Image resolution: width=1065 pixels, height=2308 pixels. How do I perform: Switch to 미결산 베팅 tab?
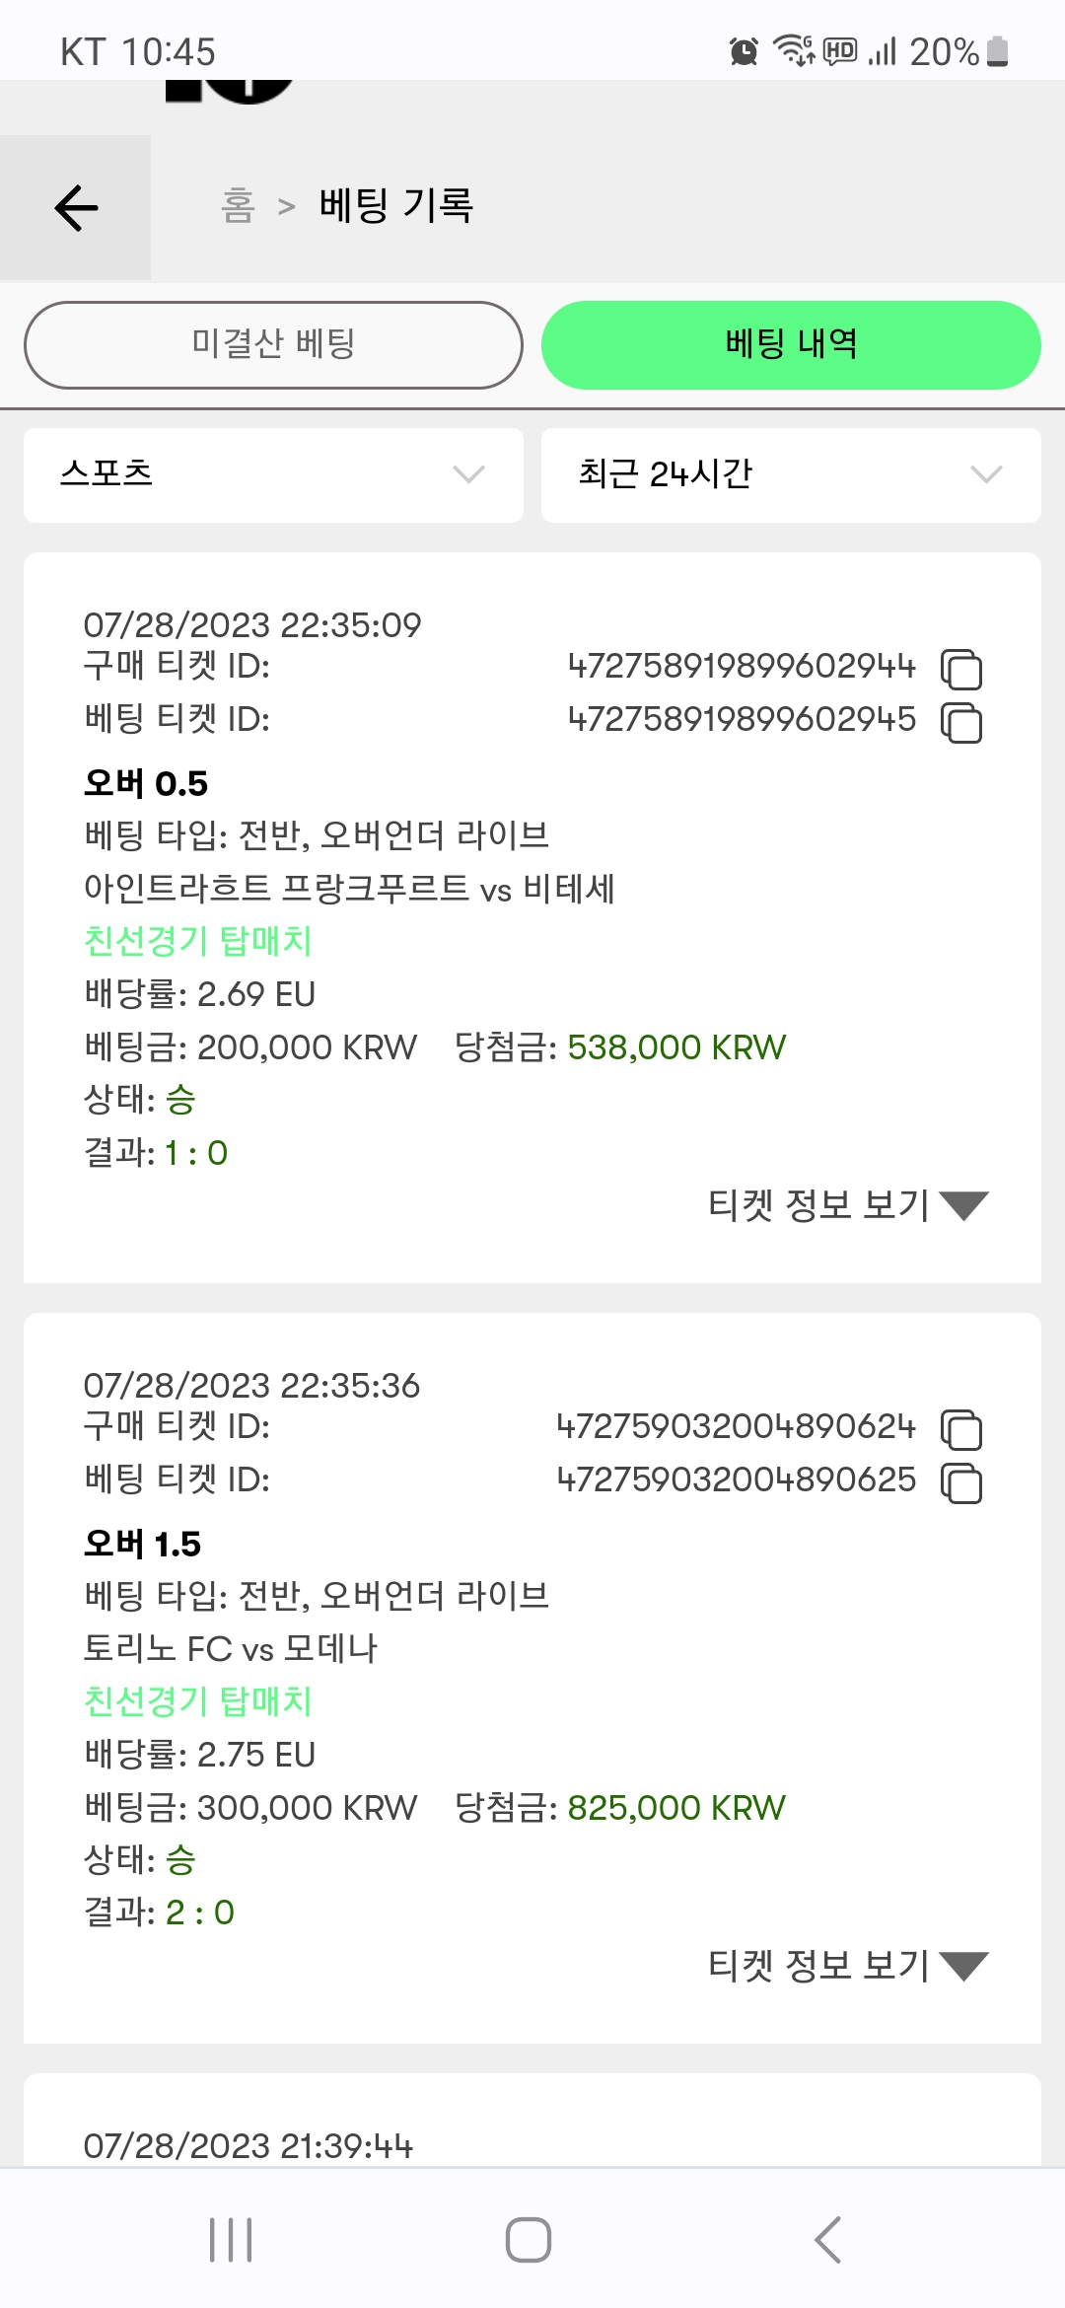pos(273,345)
